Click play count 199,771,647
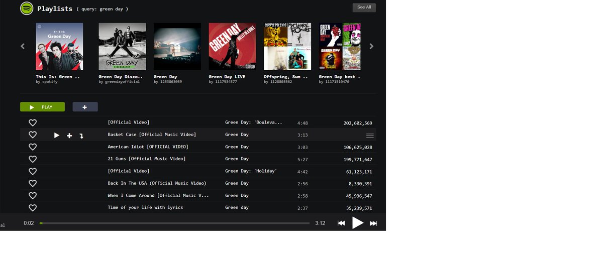Viewport: 603px width, 260px height. (358, 159)
